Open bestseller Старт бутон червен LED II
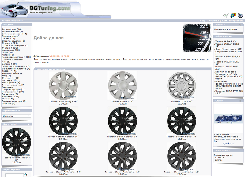This screenshot has width=245, height=177. 228,53
